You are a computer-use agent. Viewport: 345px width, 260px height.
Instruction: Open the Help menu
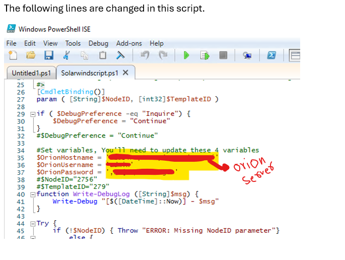point(157,43)
